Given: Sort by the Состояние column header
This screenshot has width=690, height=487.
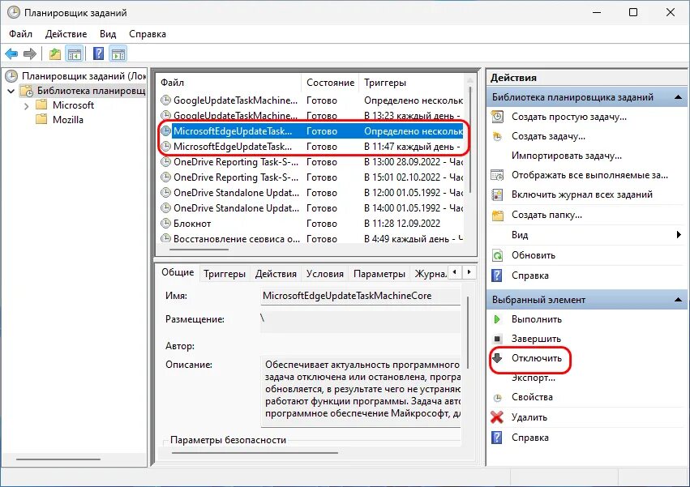Looking at the screenshot, I should [x=330, y=83].
